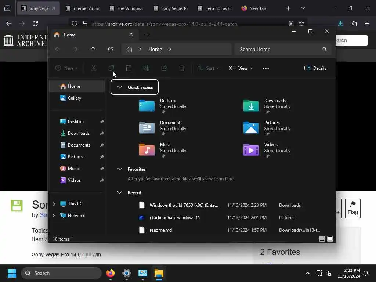Screen dimensions: 376x282
Task: Click the Share icon in Explorer toolbar
Action: [164, 68]
